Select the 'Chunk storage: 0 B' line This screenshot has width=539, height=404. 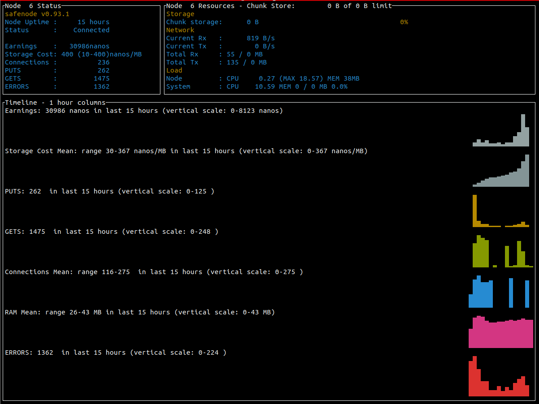(212, 22)
